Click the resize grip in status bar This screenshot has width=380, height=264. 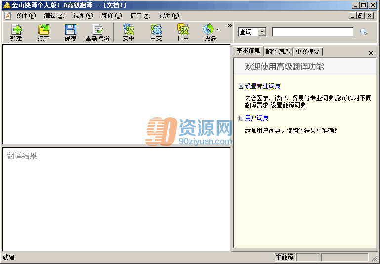click(374, 258)
